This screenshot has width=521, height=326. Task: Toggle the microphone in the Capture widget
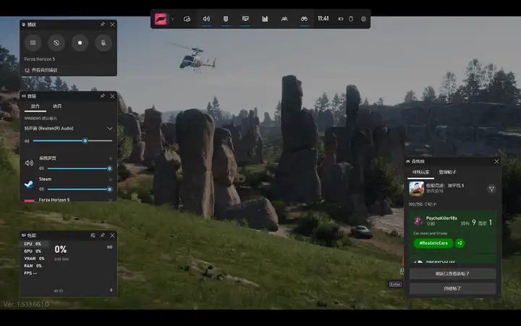103,43
